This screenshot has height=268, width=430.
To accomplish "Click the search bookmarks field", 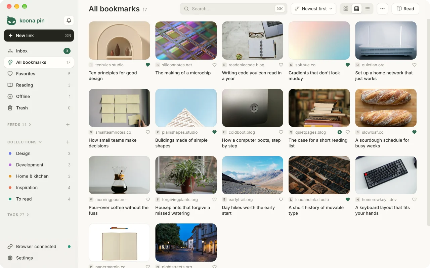I will coord(233,9).
